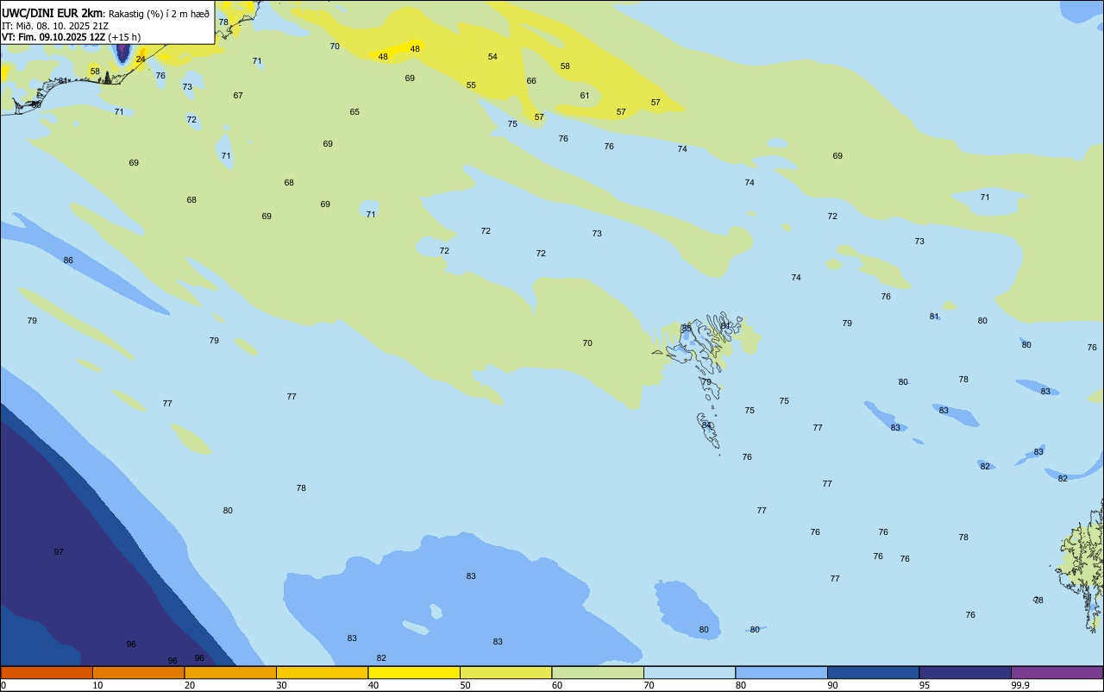
Task: Click the humidity value 65
Action: (354, 111)
